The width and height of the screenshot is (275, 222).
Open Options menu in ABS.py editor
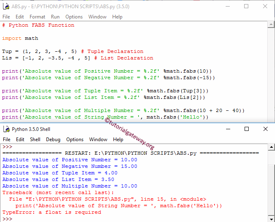74,17
